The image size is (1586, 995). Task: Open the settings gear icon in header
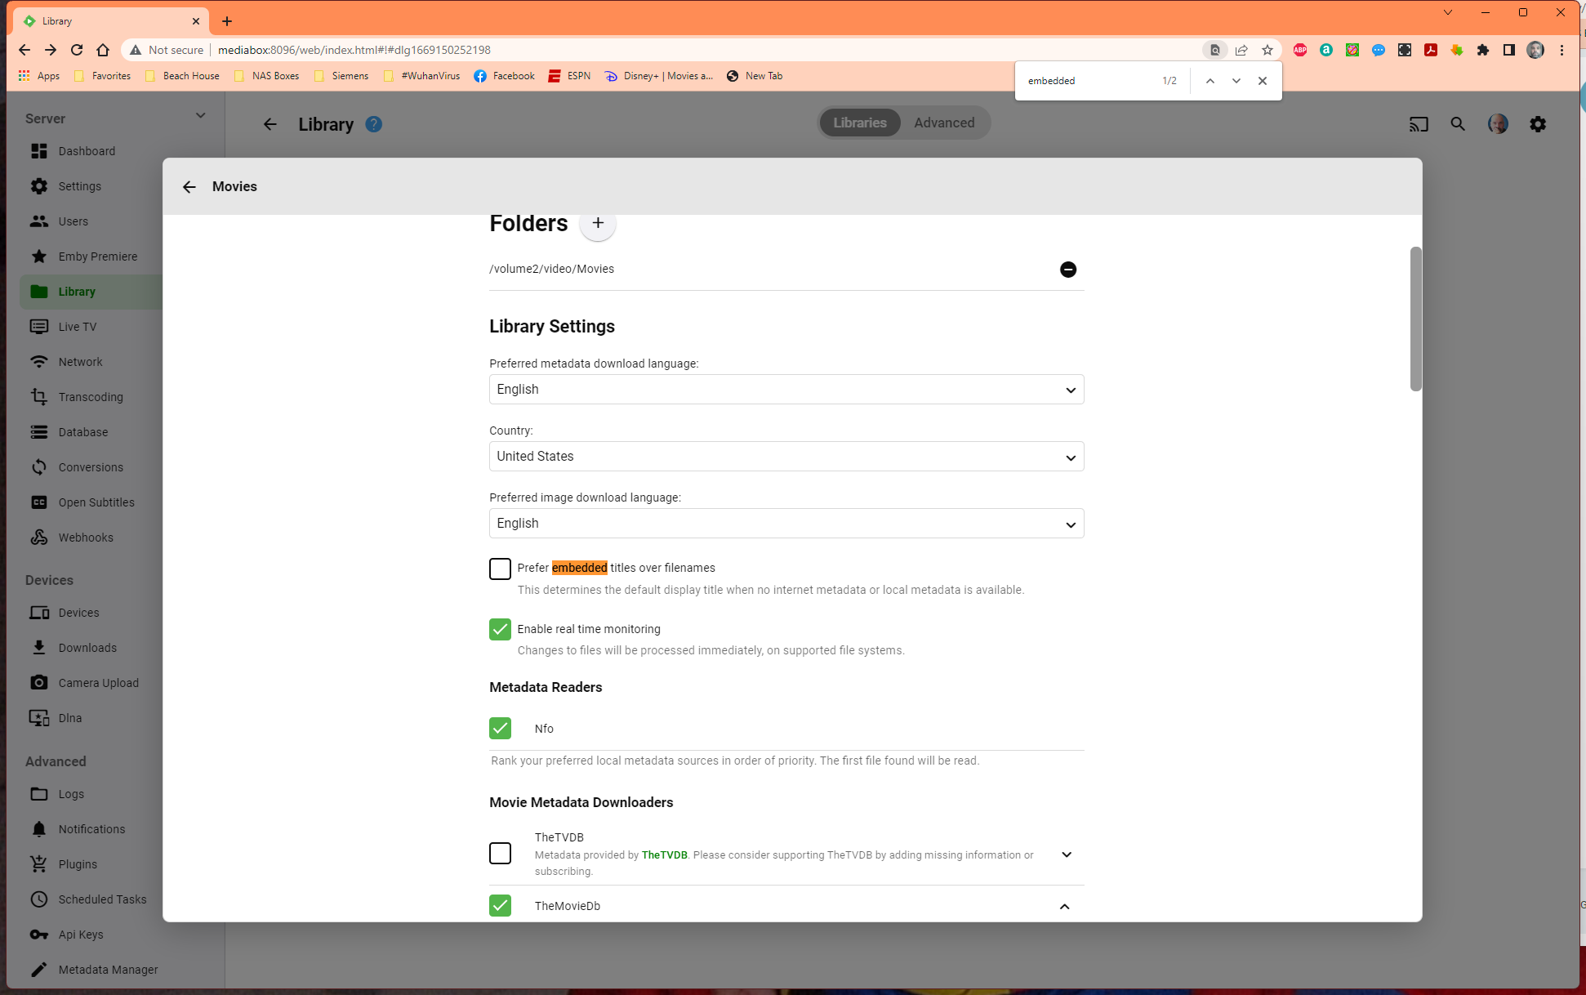[1538, 124]
